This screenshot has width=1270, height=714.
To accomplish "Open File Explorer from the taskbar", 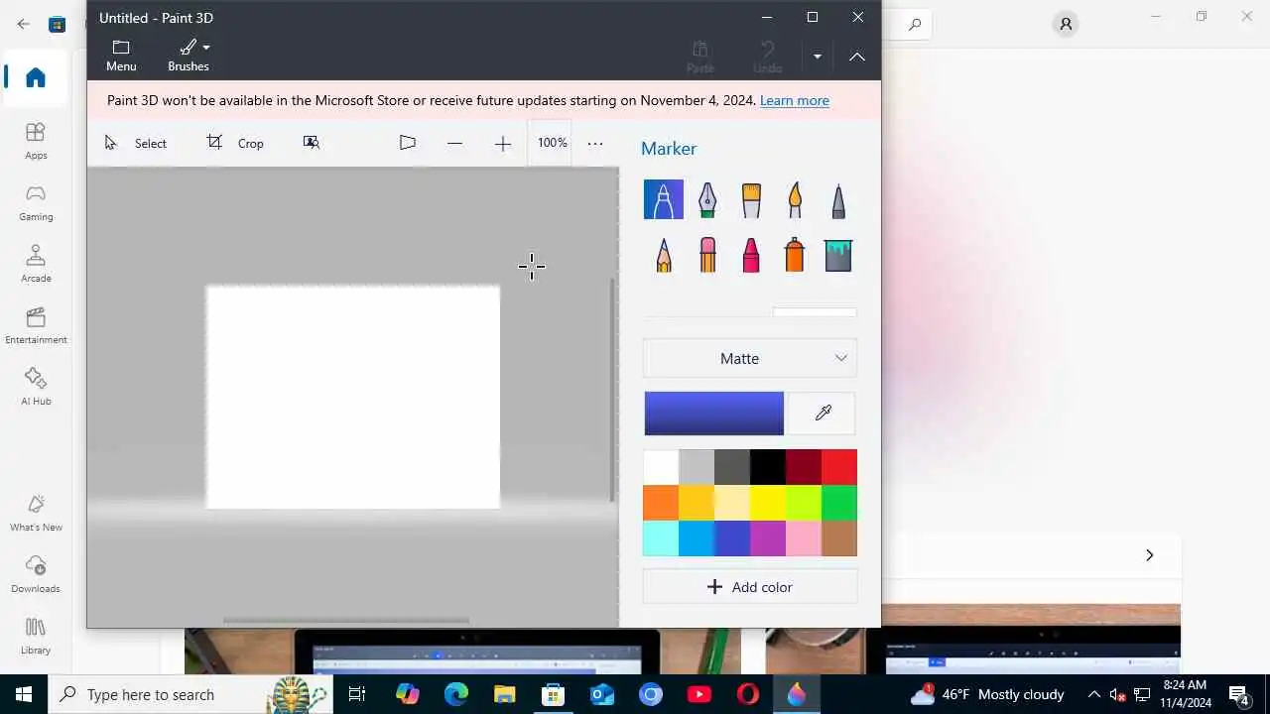I will coord(504,694).
